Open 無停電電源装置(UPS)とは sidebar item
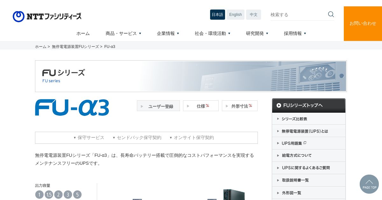 (309, 131)
